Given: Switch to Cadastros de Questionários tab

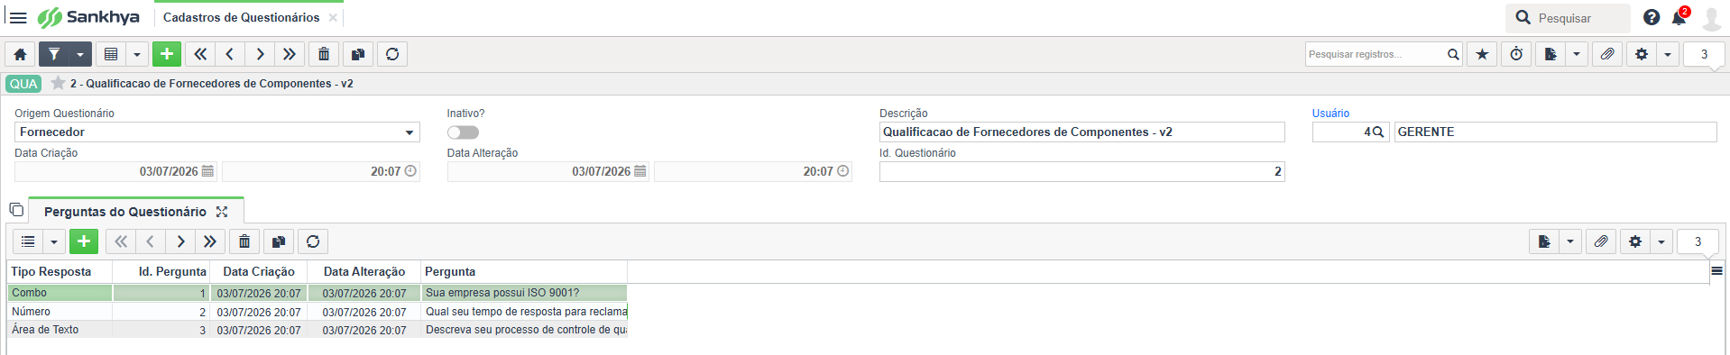Looking at the screenshot, I should pyautogui.click(x=241, y=17).
